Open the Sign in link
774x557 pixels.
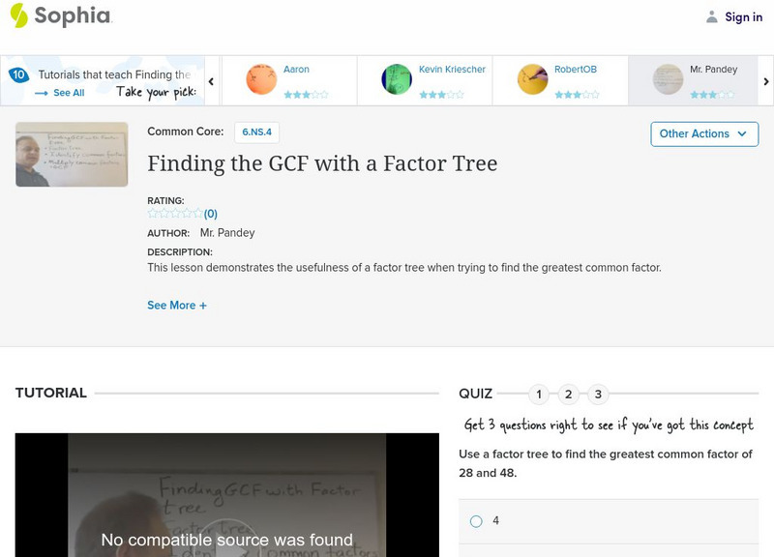pos(743,17)
